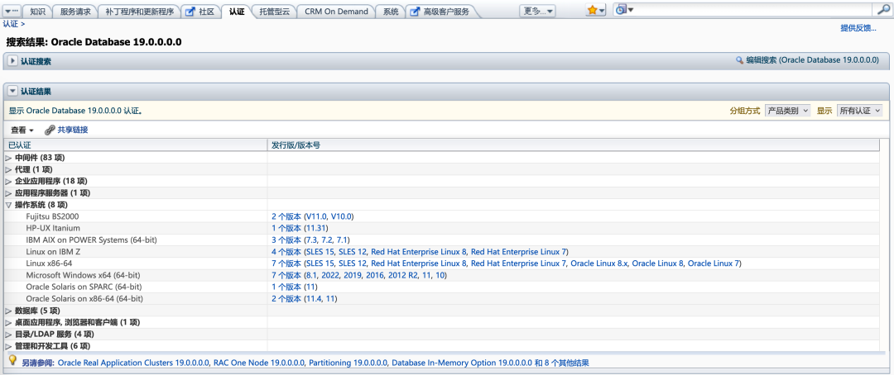Click IBM AIX on POWER Systems row
Image resolution: width=894 pixels, height=375 pixels.
[442, 240]
